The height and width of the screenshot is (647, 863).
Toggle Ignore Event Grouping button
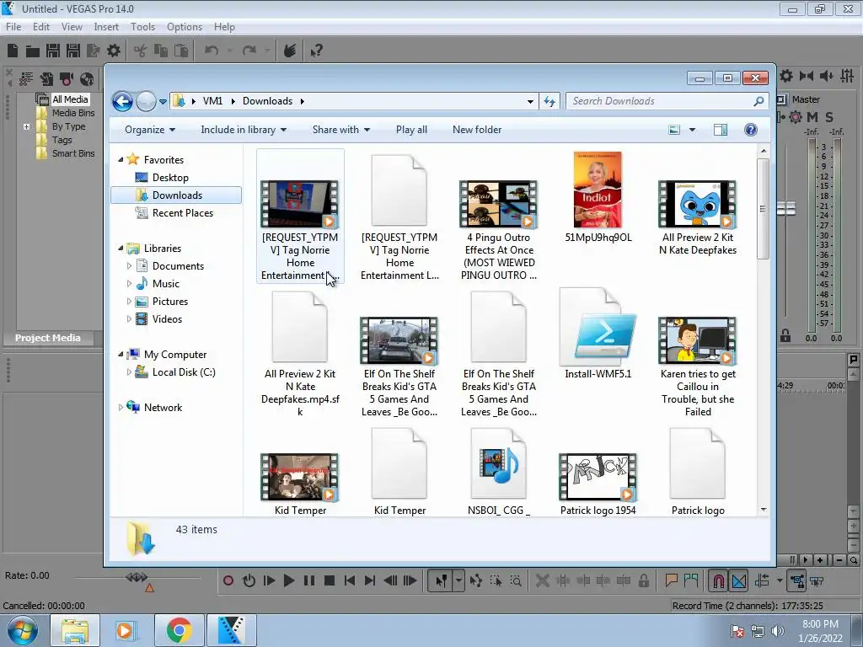coord(817,580)
